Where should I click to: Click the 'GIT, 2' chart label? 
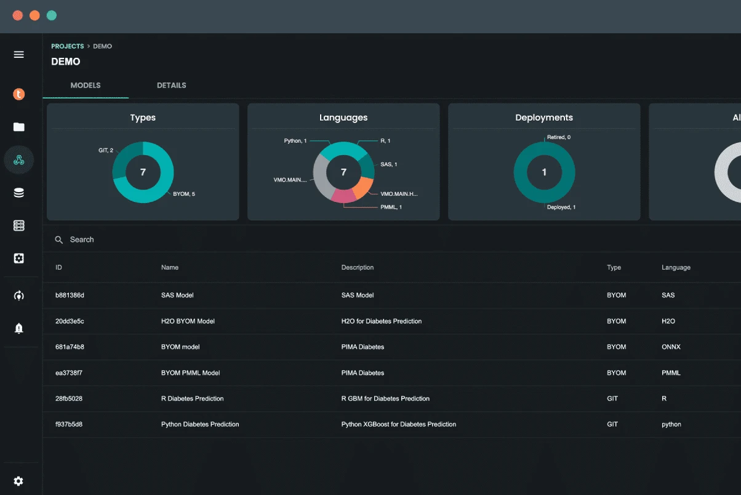click(106, 150)
